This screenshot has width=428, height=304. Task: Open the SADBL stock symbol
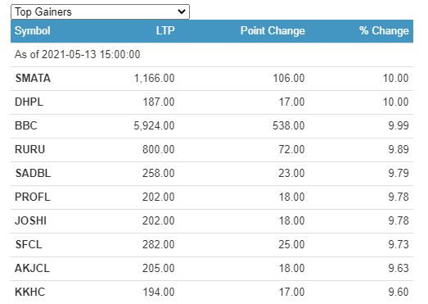[33, 174]
